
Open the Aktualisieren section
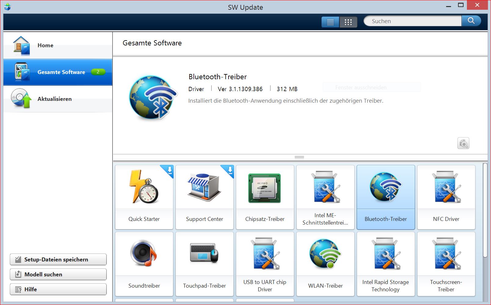pos(58,99)
